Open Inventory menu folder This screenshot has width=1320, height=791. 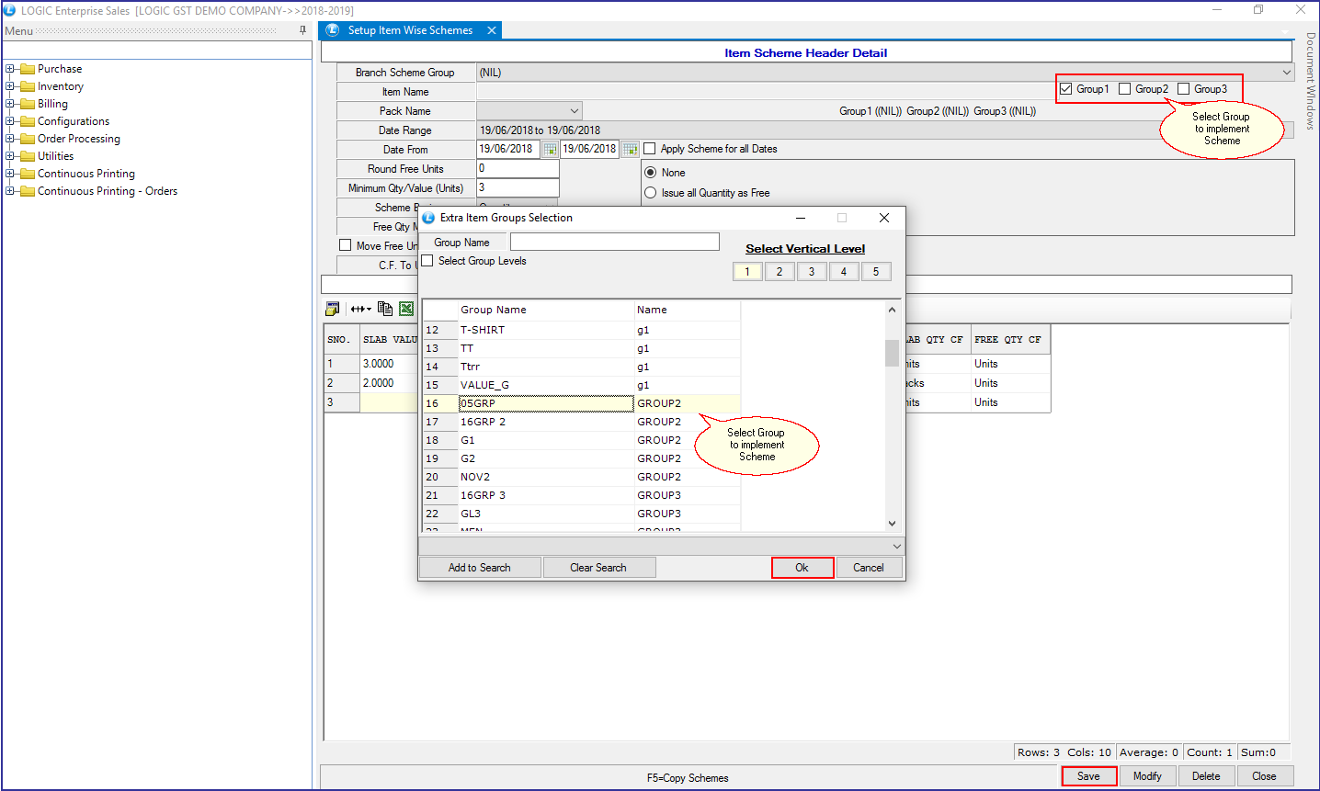[x=61, y=86]
